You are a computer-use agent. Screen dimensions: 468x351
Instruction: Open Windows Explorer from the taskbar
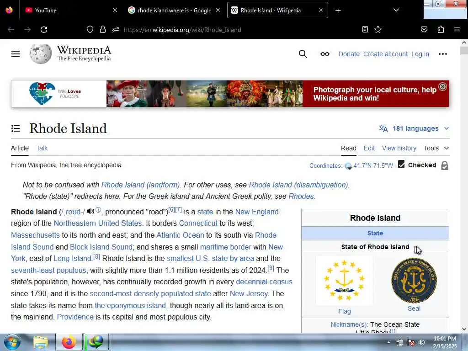(x=41, y=342)
